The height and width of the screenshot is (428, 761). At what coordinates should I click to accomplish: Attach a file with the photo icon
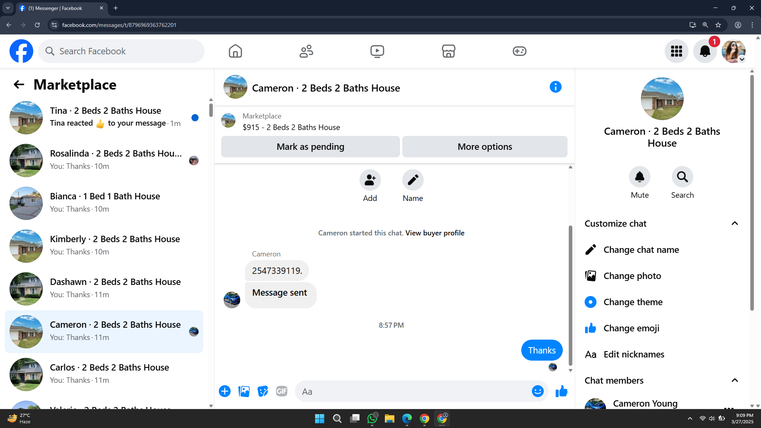coord(244,392)
